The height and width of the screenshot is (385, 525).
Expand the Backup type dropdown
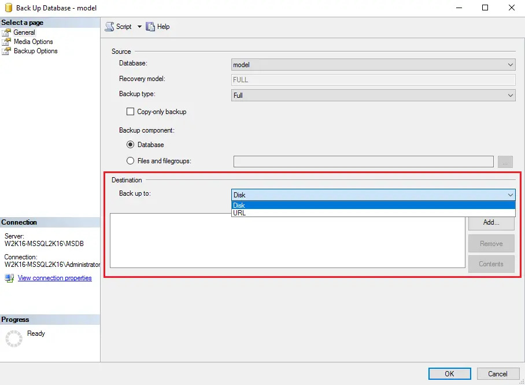pyautogui.click(x=373, y=96)
